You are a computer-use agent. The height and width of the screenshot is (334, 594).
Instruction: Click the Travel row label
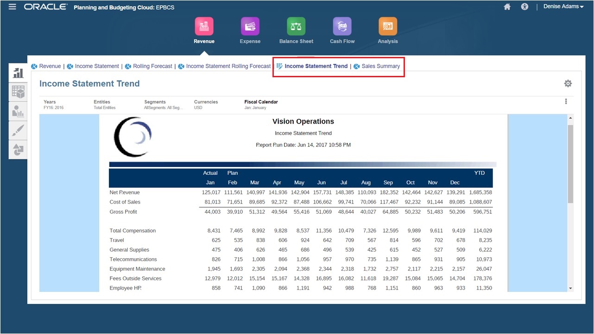pyautogui.click(x=117, y=240)
